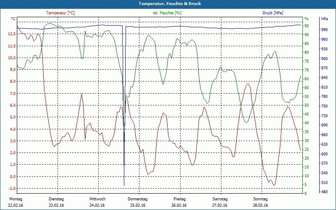336x210 pixels.
Task: Click the 40 humidity axis value
Action: click(x=307, y=123)
